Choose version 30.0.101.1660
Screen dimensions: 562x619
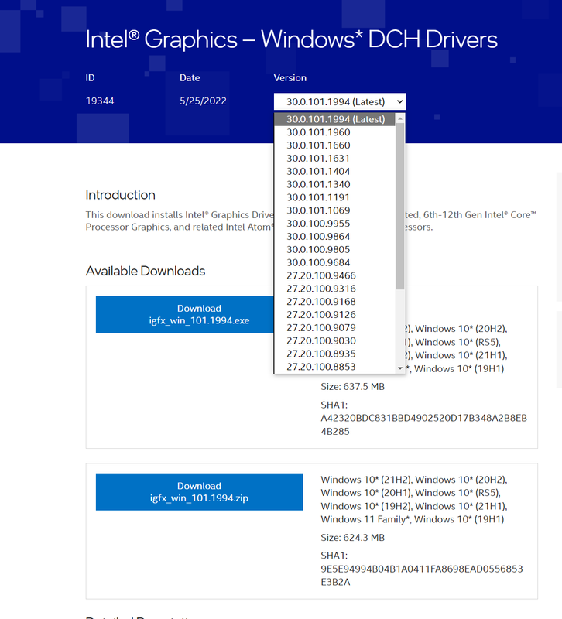(x=335, y=145)
